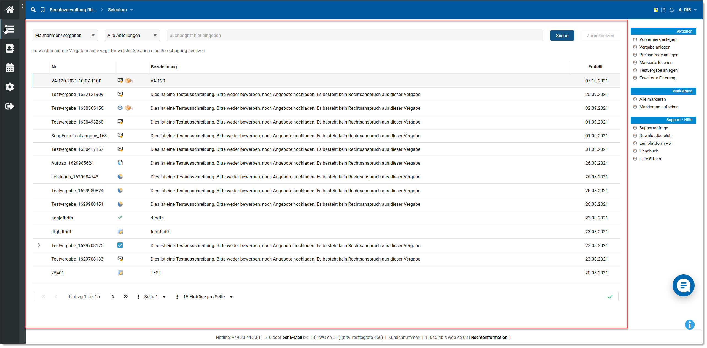The image size is (707, 348).
Task: Open the A. RIB user menu
Action: [687, 10]
